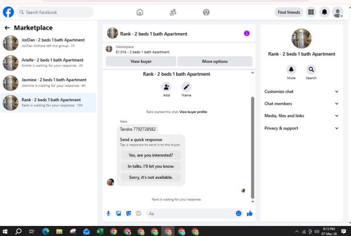Expand Media, files and links section

(301, 116)
